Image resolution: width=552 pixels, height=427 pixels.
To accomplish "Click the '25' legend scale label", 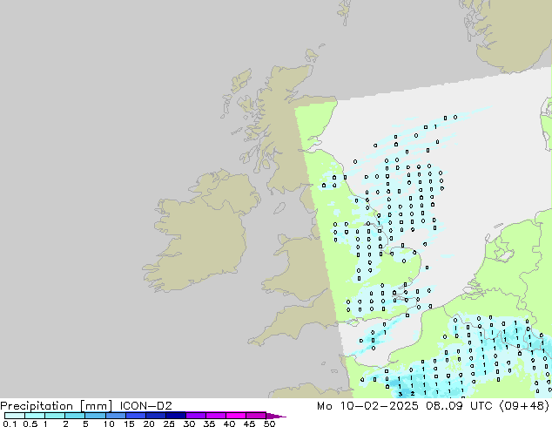I will point(169,424).
